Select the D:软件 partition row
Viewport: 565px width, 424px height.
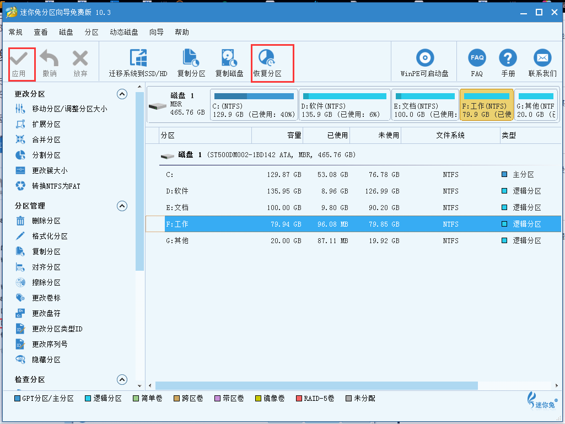(x=353, y=191)
